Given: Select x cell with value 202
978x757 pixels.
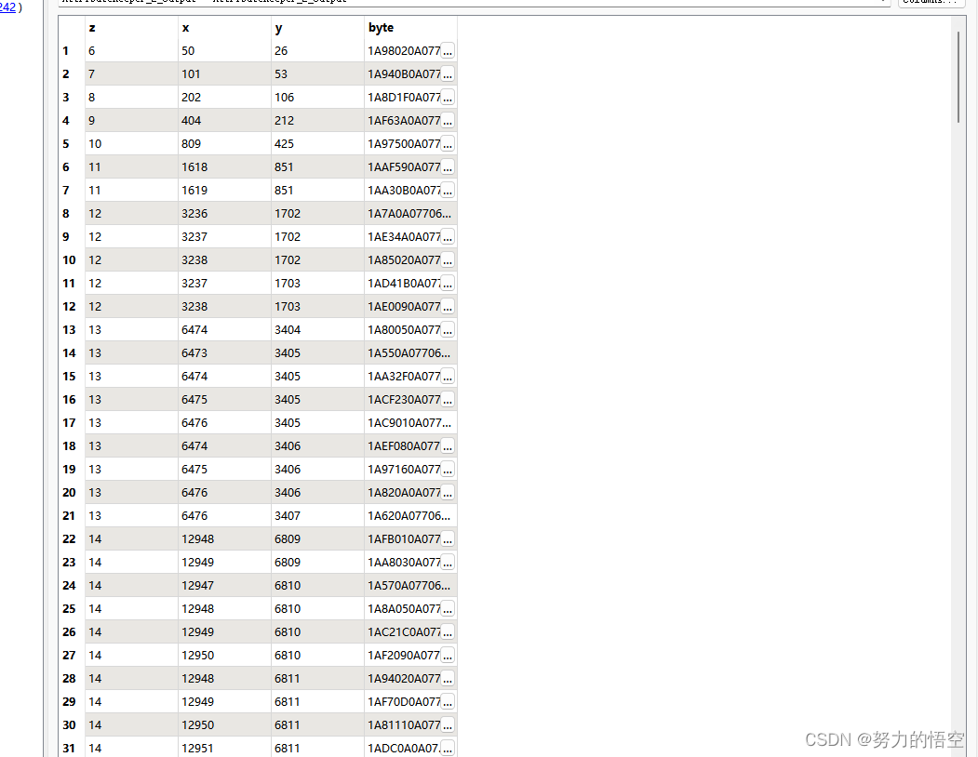Looking at the screenshot, I should 224,98.
